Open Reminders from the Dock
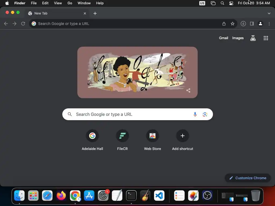The height and width of the screenshot is (206, 275). (x=179, y=196)
